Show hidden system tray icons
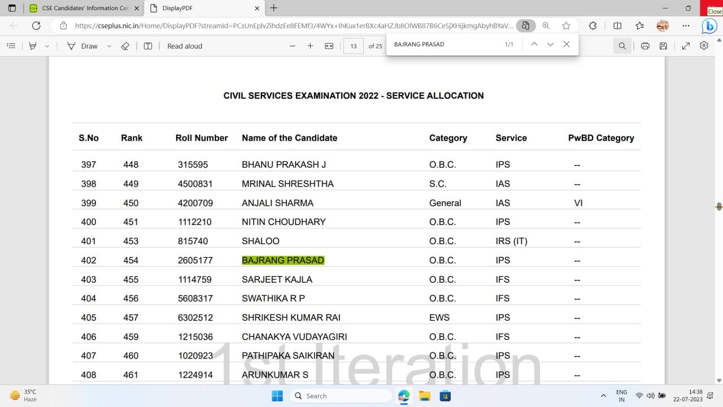The image size is (723, 407). pyautogui.click(x=603, y=396)
